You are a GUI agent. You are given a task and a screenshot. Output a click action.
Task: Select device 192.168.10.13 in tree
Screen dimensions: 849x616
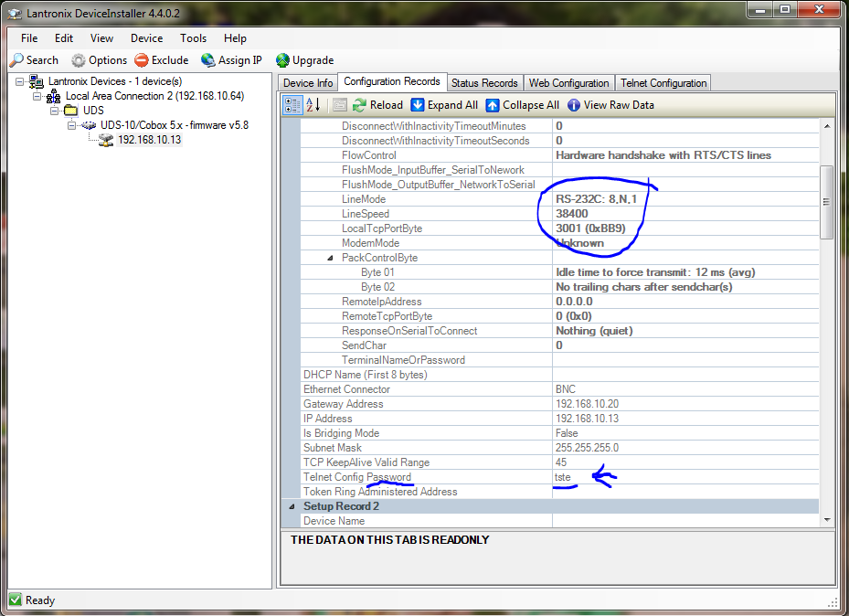click(149, 140)
